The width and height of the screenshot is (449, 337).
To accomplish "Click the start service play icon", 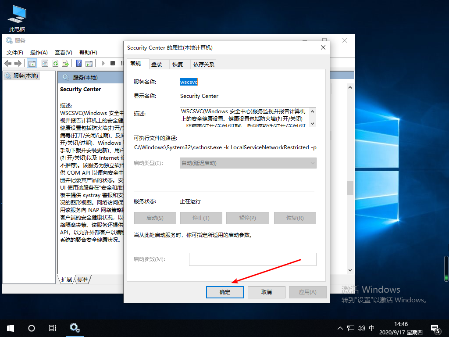I will [x=103, y=63].
